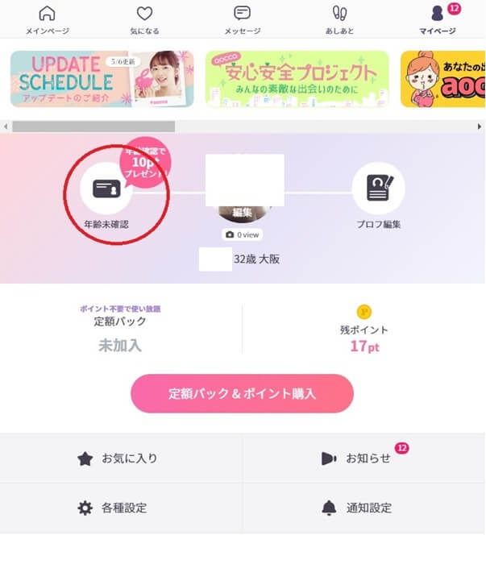Open 各種設定 with the gear icon
The width and height of the screenshot is (486, 564).
[x=121, y=508]
